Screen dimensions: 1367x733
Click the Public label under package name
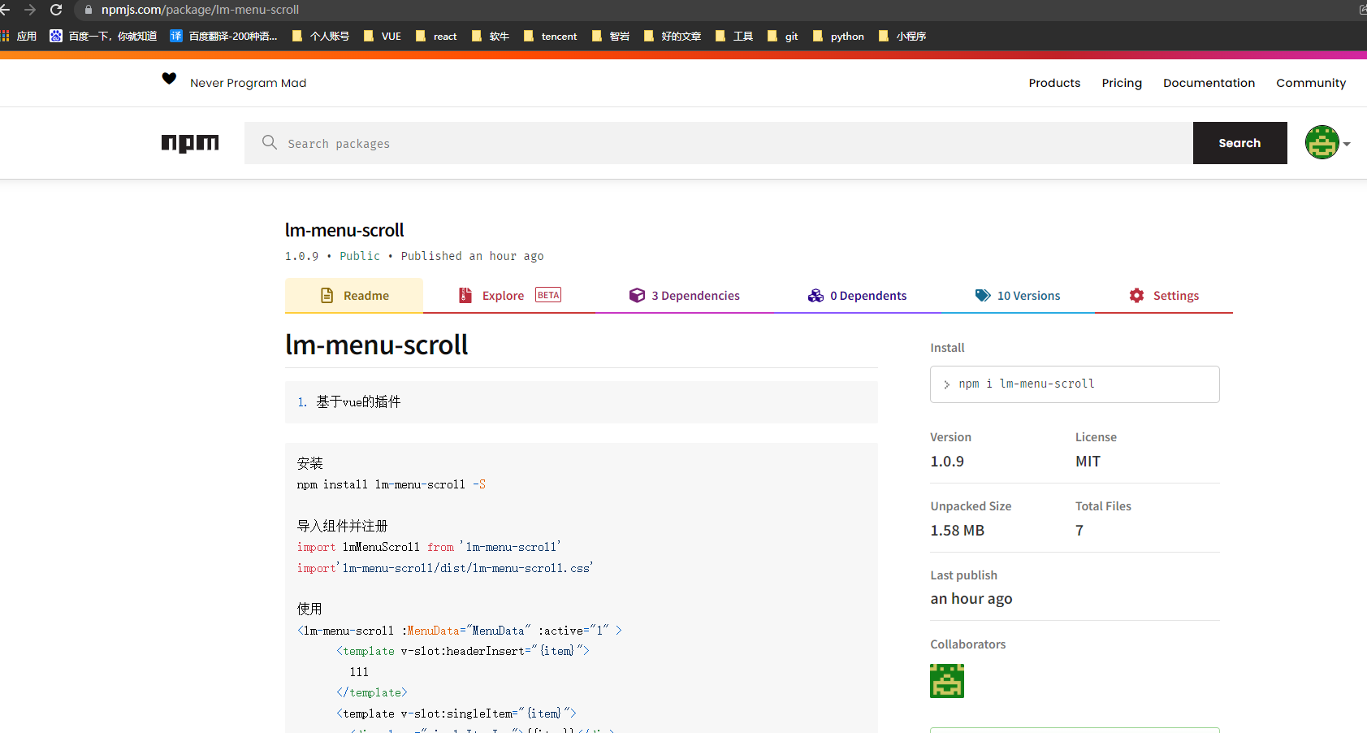tap(360, 256)
